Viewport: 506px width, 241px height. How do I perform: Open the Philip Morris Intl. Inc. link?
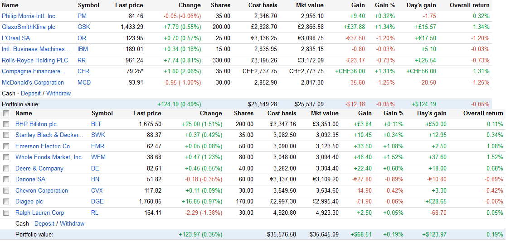29,16
